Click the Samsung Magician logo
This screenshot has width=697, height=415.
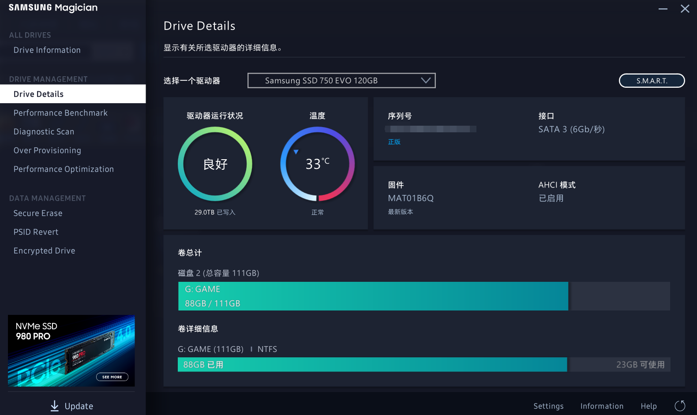[x=53, y=8]
